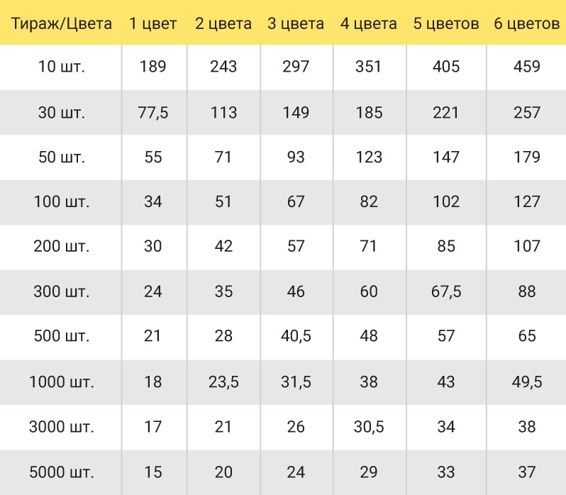Click the 459 price cell
Viewport: 566px width, 495px height.
(x=527, y=67)
